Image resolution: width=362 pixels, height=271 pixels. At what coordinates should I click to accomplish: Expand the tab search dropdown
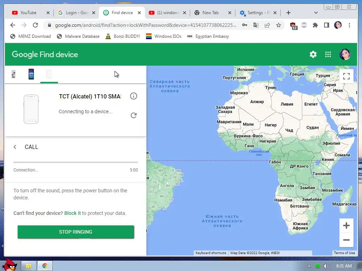316,13
